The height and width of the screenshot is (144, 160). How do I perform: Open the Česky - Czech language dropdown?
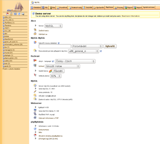point(75,61)
